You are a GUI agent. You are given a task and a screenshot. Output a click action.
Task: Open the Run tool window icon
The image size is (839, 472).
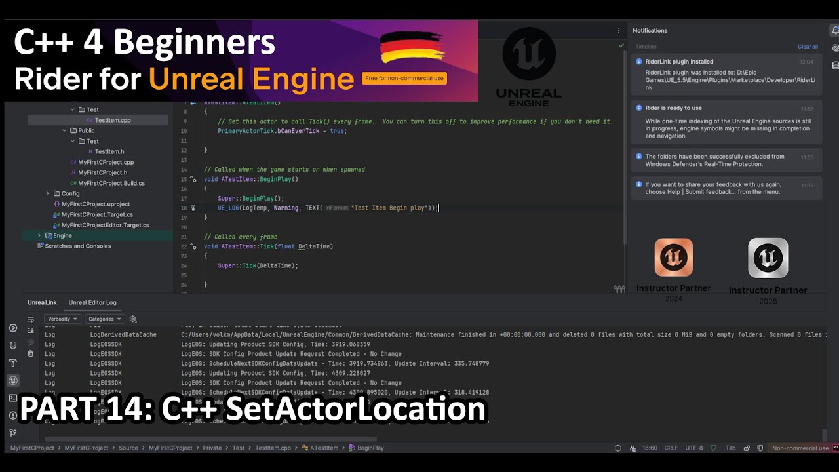(x=12, y=328)
